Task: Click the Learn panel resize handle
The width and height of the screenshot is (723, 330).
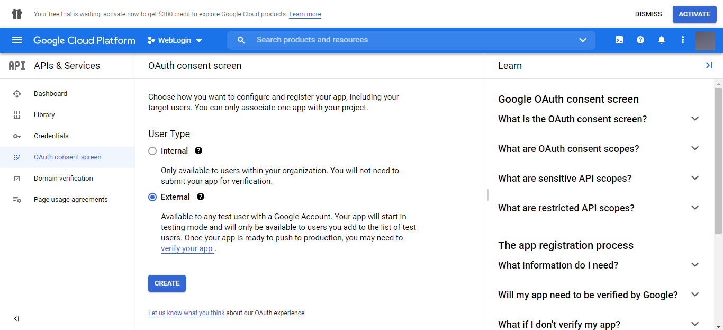Action: (x=487, y=195)
